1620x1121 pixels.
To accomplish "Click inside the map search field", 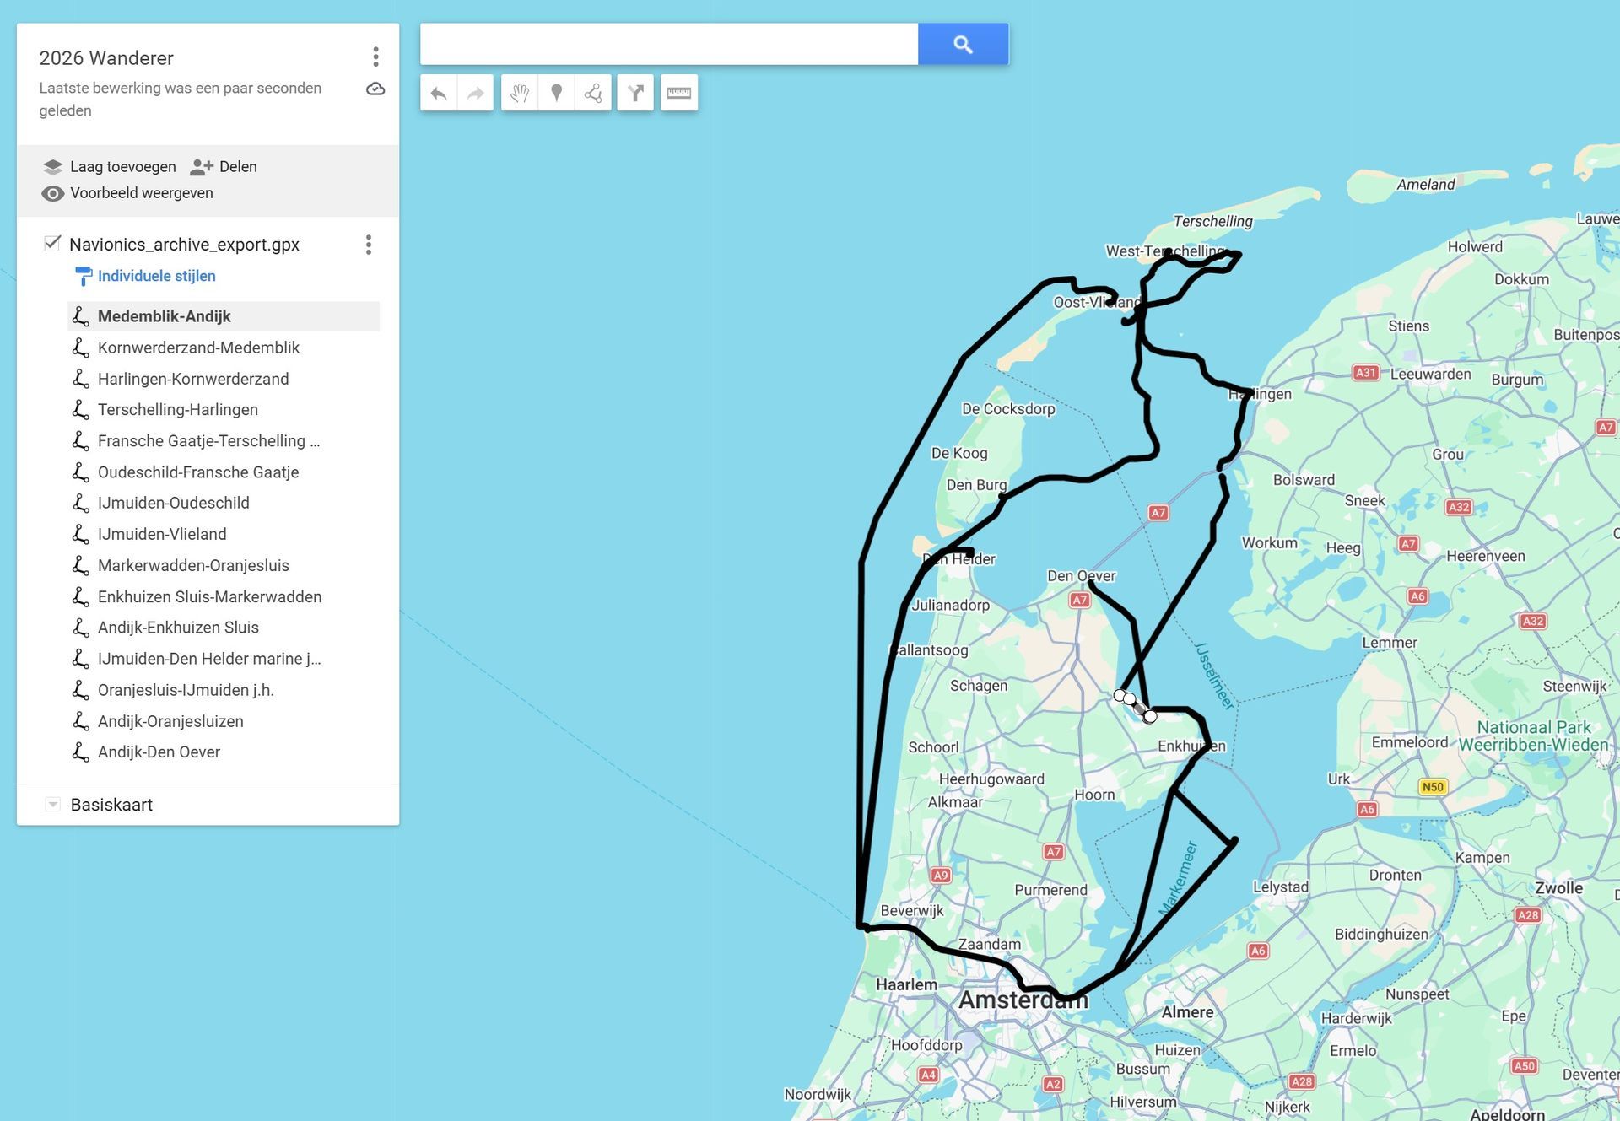I will [668, 44].
